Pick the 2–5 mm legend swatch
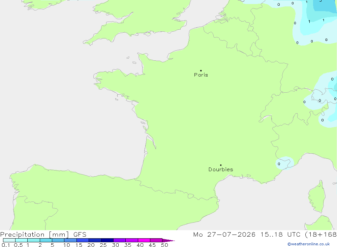 46,240
